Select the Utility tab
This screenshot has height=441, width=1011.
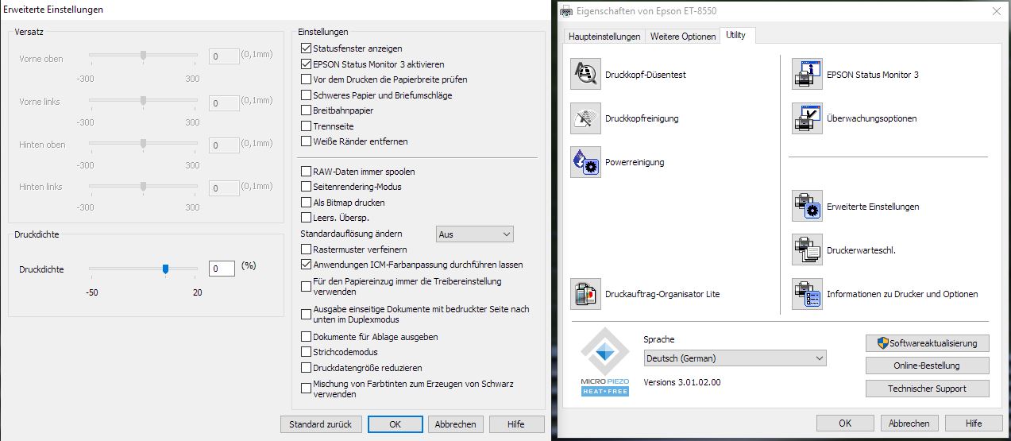click(736, 35)
